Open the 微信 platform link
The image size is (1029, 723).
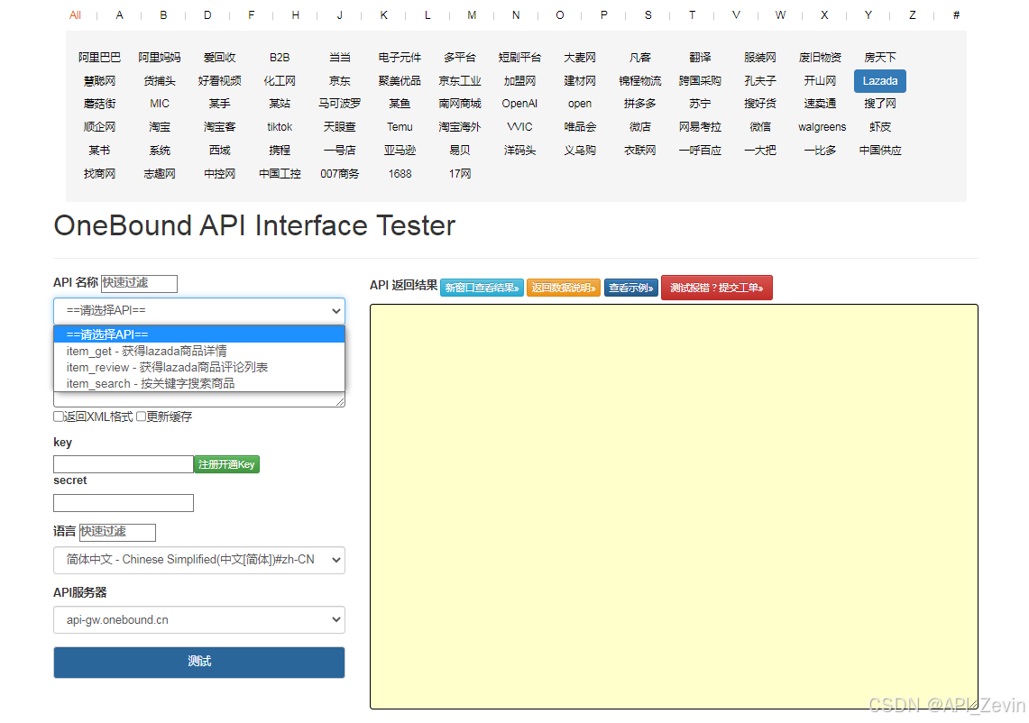click(760, 127)
